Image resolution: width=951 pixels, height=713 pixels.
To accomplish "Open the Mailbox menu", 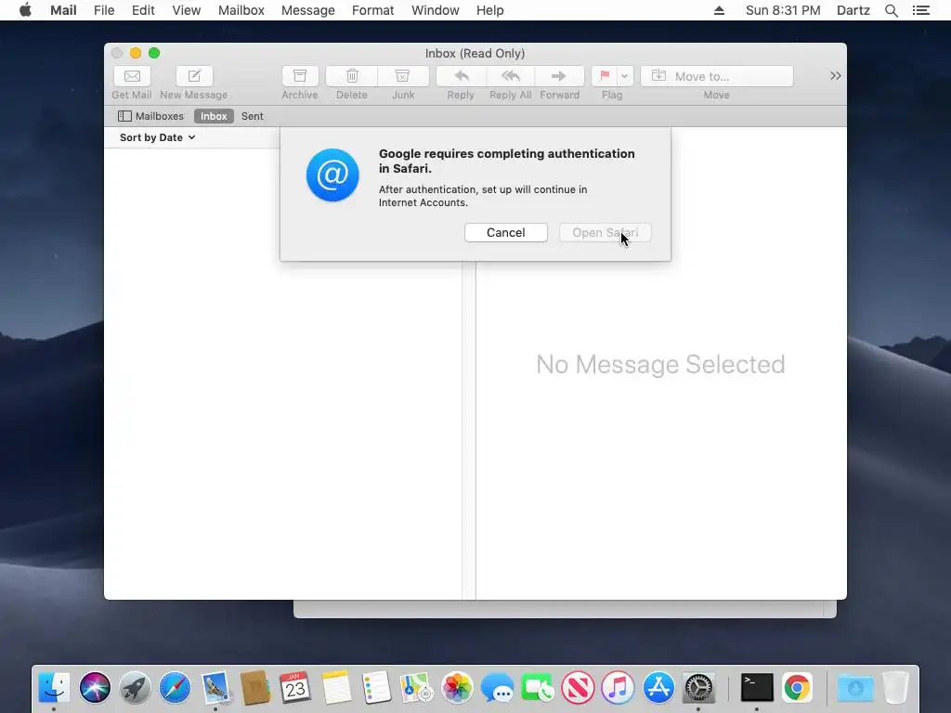I will coord(241,10).
